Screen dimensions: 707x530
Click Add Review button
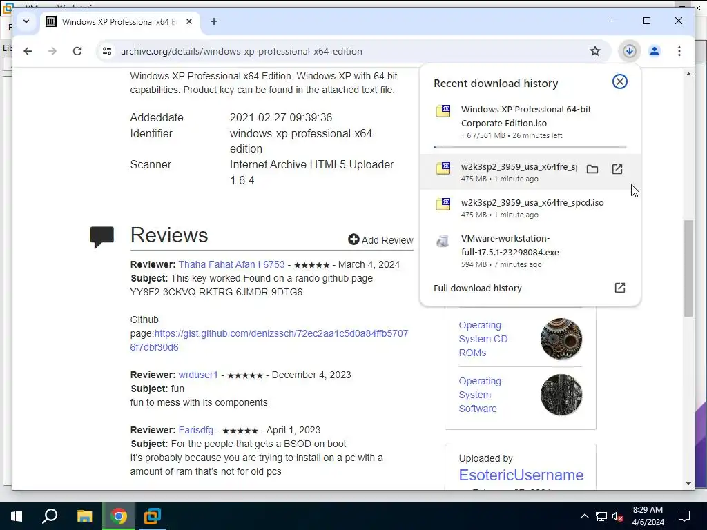(x=380, y=239)
